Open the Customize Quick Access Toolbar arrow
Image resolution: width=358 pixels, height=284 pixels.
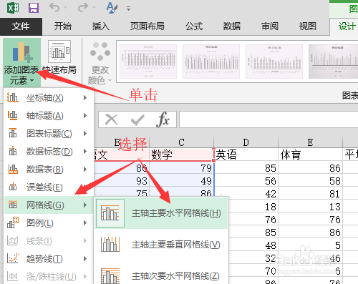pos(128,9)
